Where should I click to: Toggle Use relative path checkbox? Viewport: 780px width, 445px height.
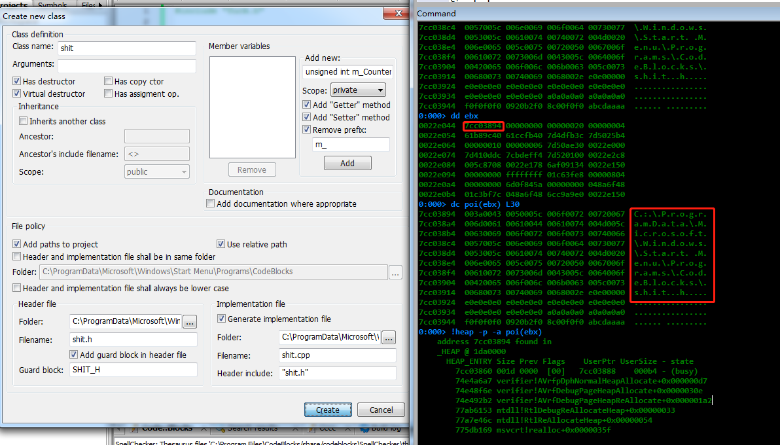click(221, 244)
